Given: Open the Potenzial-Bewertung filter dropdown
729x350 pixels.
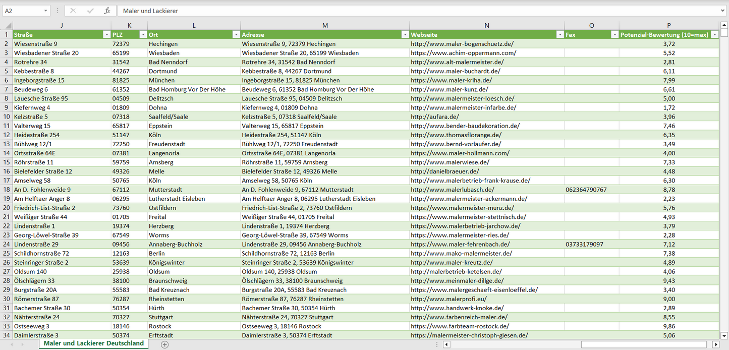Looking at the screenshot, I should 714,35.
